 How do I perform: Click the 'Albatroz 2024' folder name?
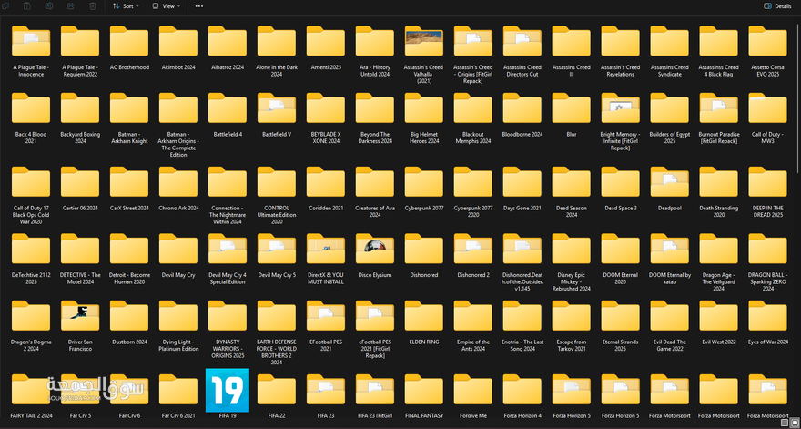(x=228, y=67)
